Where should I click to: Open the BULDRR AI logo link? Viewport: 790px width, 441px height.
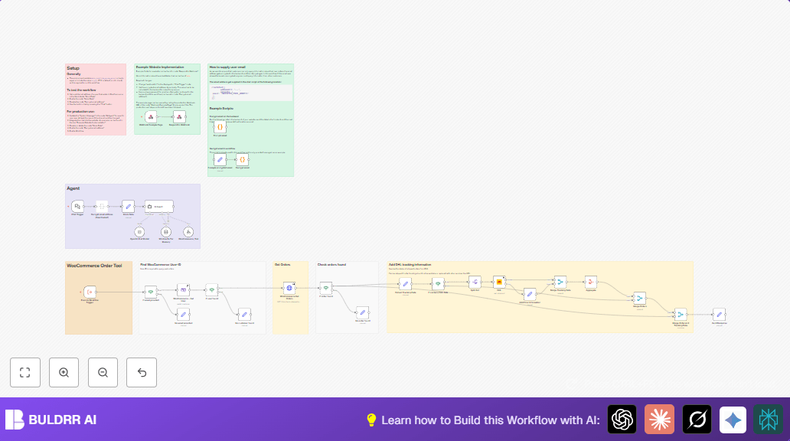[51, 420]
